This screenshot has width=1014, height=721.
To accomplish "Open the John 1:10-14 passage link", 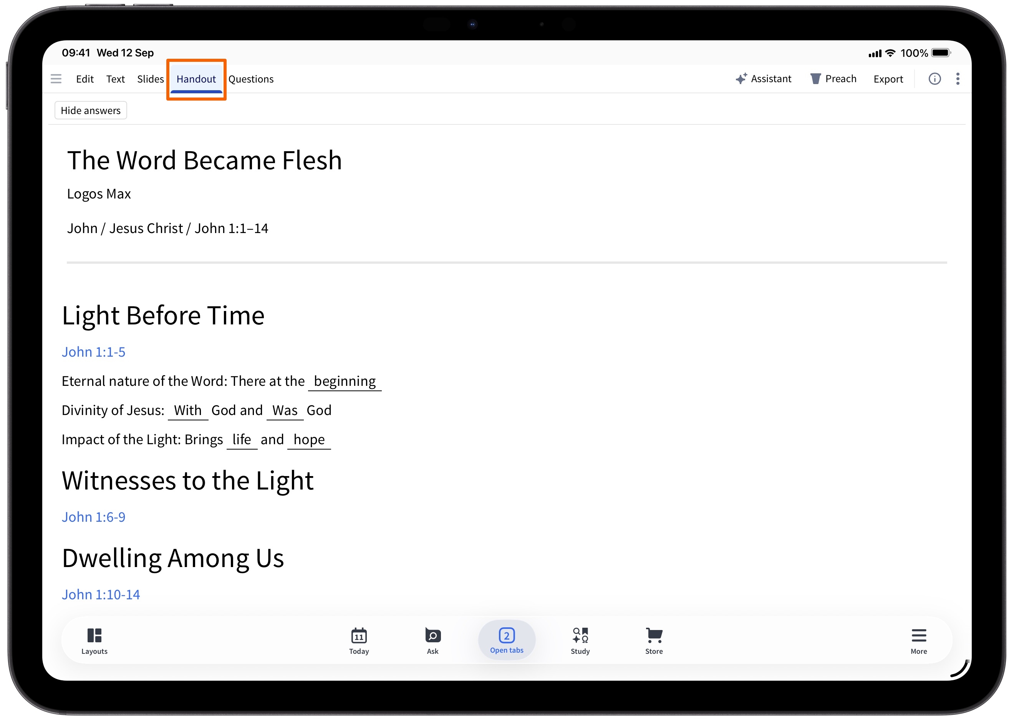I will (x=101, y=594).
